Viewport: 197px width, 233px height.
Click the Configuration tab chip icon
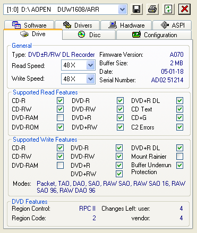tap(136, 34)
